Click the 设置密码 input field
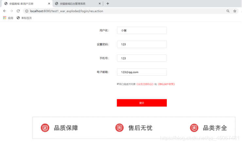242x144 pixels. (142, 44)
